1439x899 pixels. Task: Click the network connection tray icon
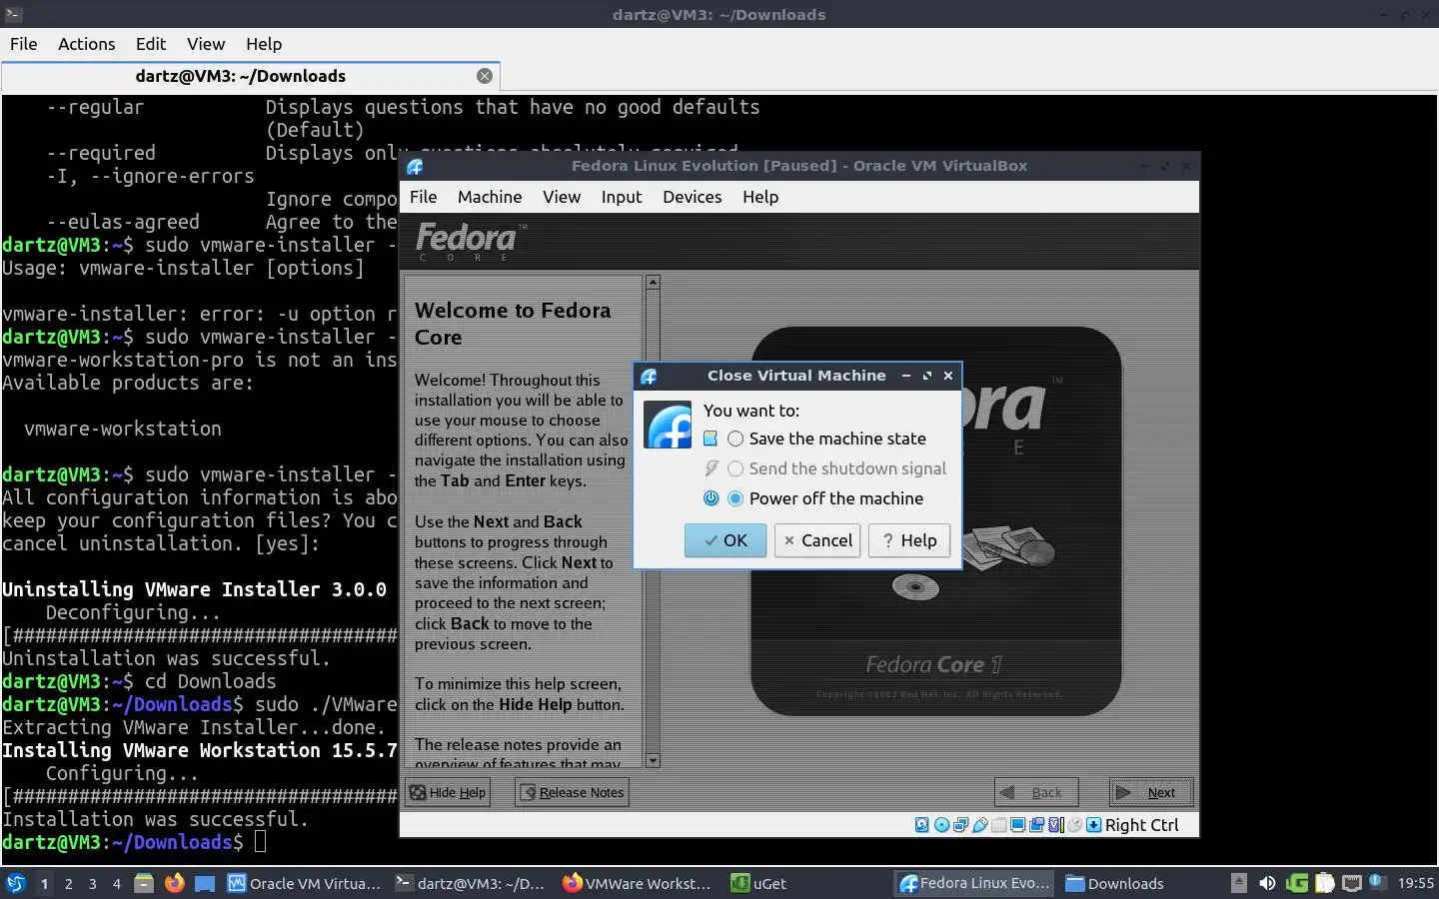click(1352, 883)
